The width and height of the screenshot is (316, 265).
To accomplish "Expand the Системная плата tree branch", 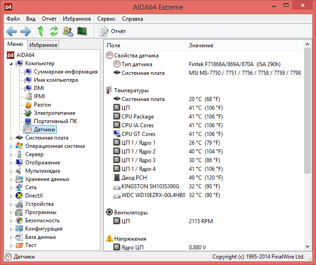I will click(x=11, y=138).
